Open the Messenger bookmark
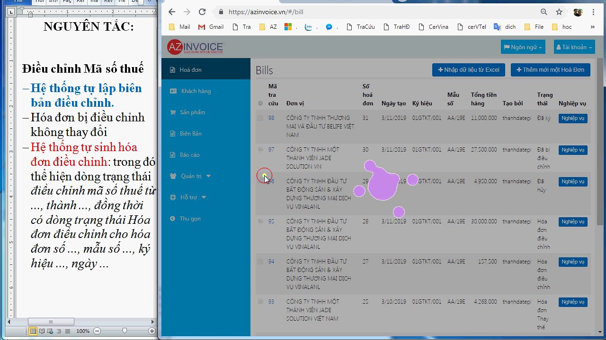Viewport: 606px width, 340px height. coord(329,27)
